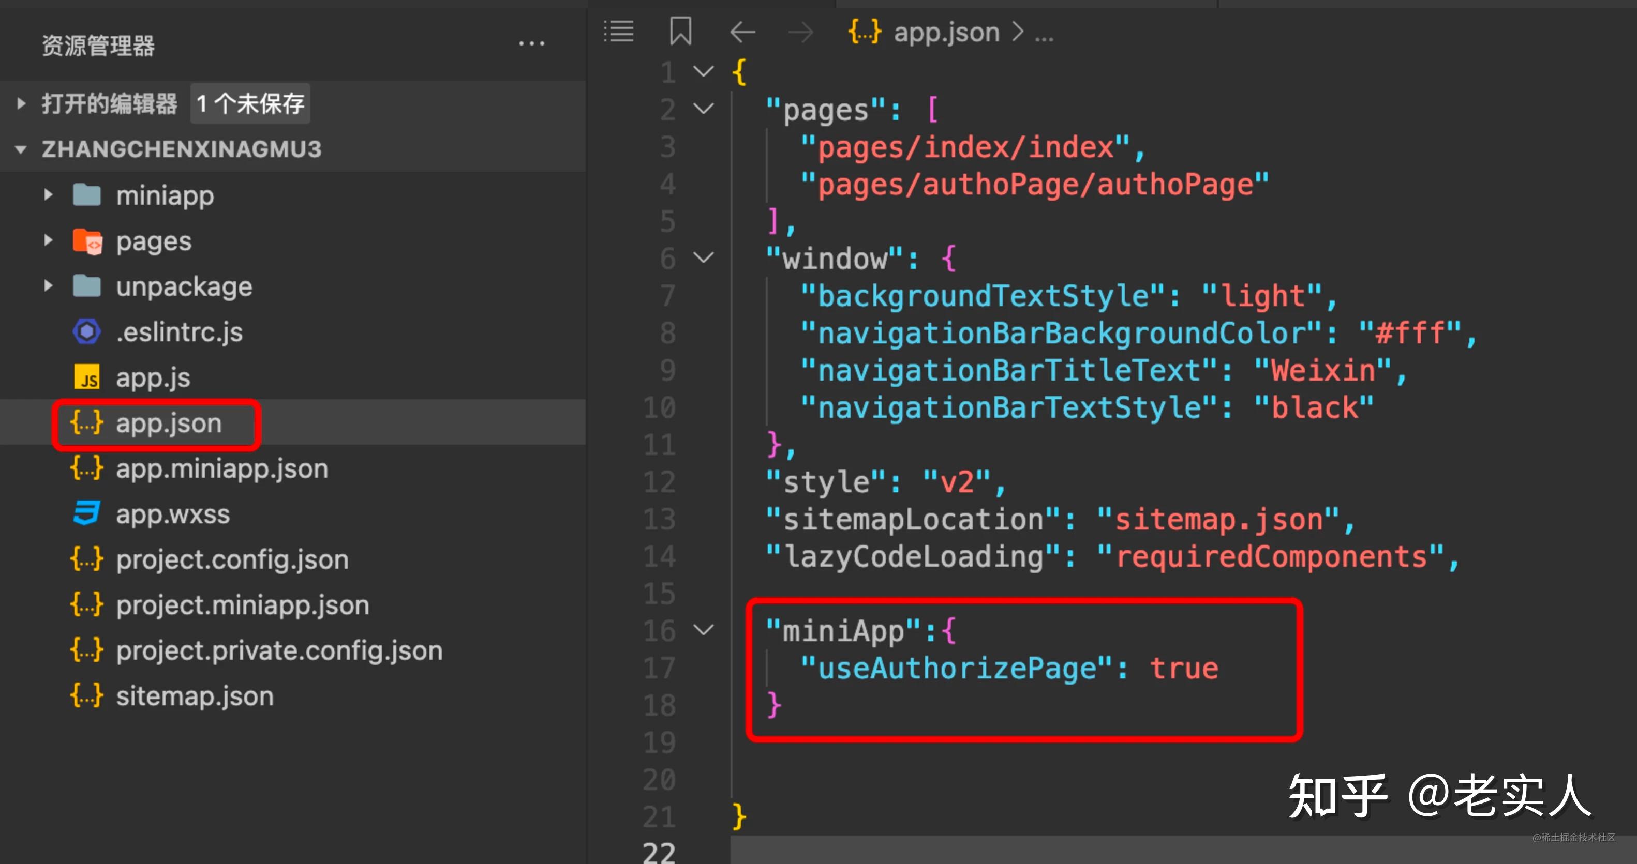Open the .eslintrc.js file

pos(178,331)
